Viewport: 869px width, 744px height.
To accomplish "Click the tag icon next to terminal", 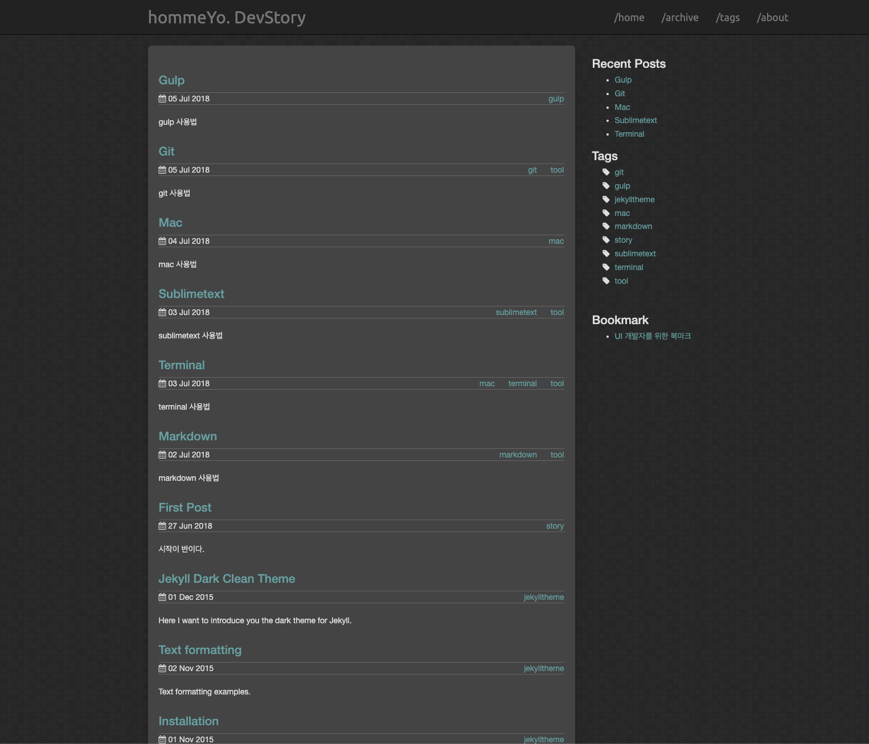I will (606, 267).
